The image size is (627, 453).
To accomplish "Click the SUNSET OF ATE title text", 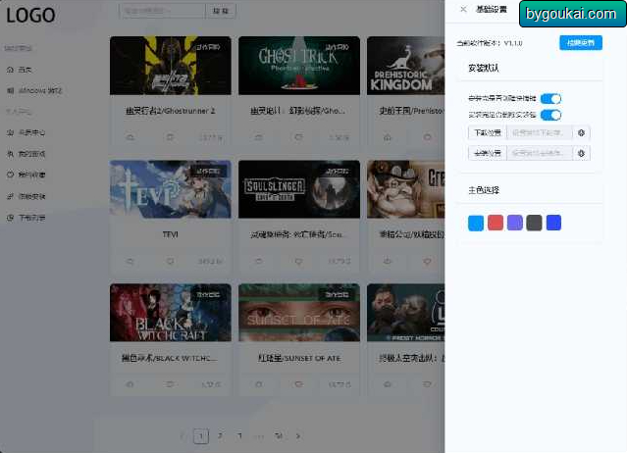I will tap(299, 358).
